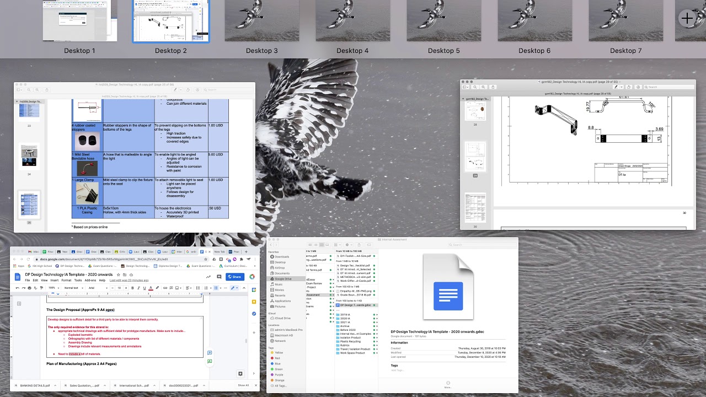Open the highlight color picker in Docs
The image size is (706, 397).
157,288
